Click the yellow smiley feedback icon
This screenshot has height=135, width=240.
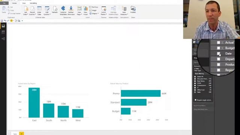(x=11, y=21)
